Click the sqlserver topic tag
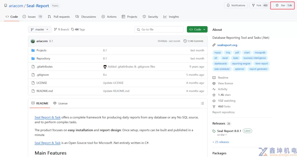 coord(240,69)
